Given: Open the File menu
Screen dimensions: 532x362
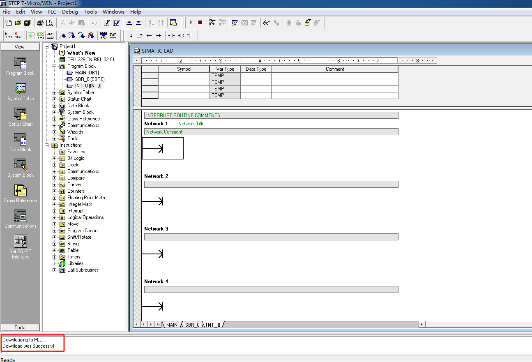Looking at the screenshot, I should pyautogui.click(x=7, y=12).
